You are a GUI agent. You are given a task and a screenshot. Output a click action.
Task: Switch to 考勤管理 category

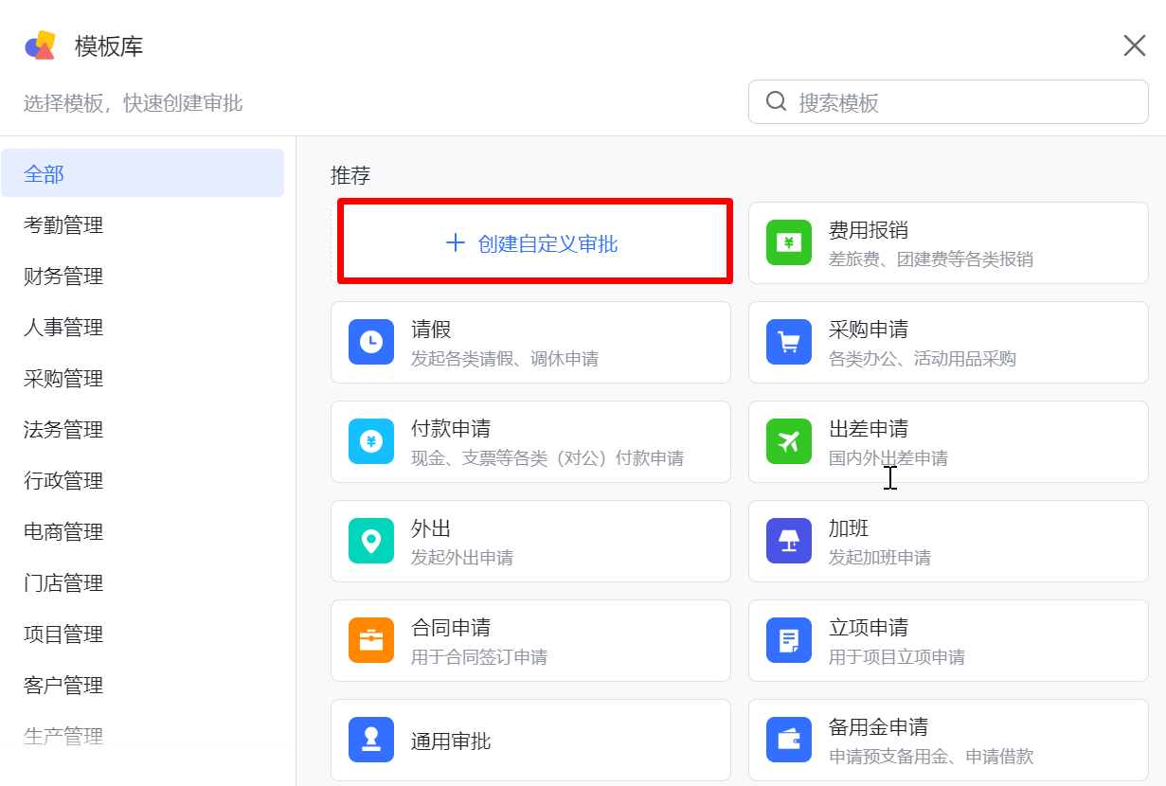click(x=63, y=225)
